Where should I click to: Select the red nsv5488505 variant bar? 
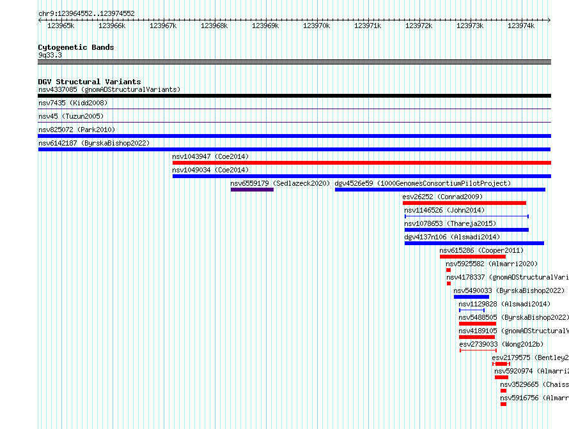[478, 324]
